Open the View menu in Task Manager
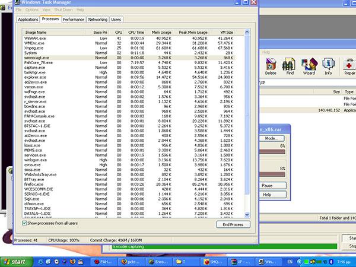 [46, 9]
